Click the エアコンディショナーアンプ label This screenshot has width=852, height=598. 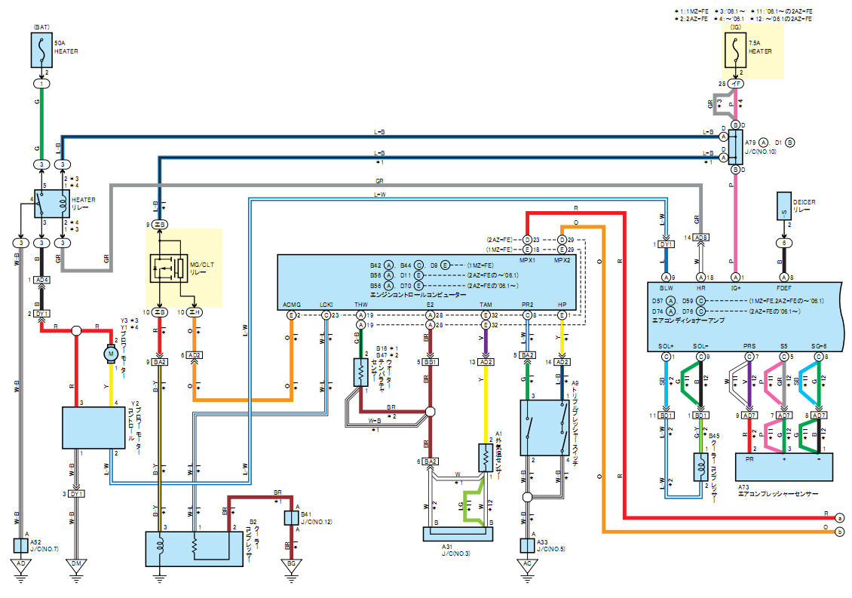click(x=688, y=320)
